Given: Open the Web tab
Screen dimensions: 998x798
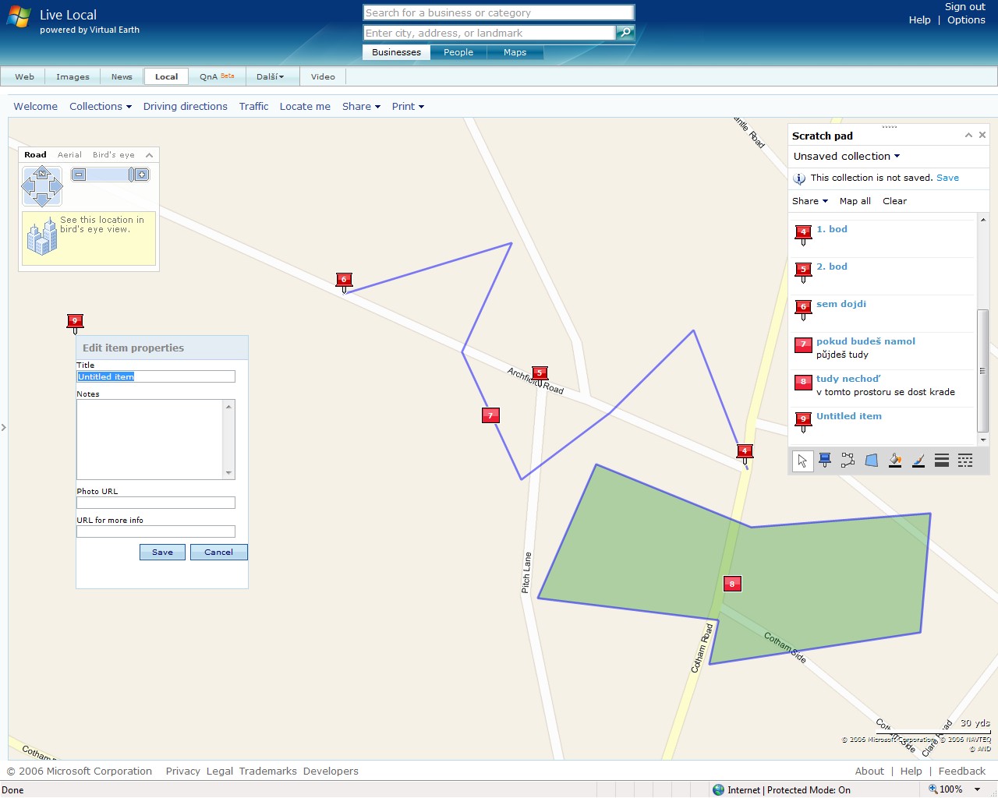Looking at the screenshot, I should pyautogui.click(x=24, y=76).
